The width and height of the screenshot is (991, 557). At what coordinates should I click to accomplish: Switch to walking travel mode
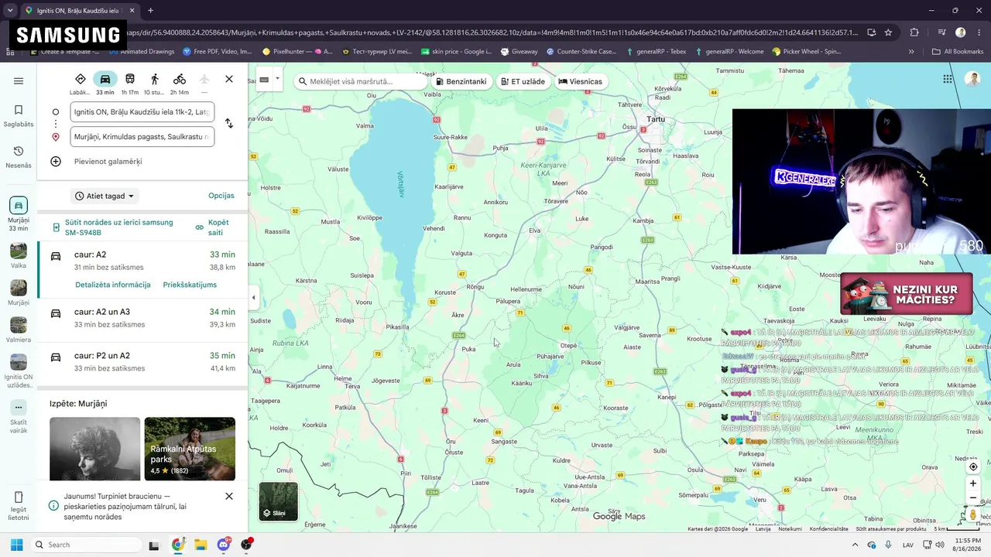coord(155,84)
